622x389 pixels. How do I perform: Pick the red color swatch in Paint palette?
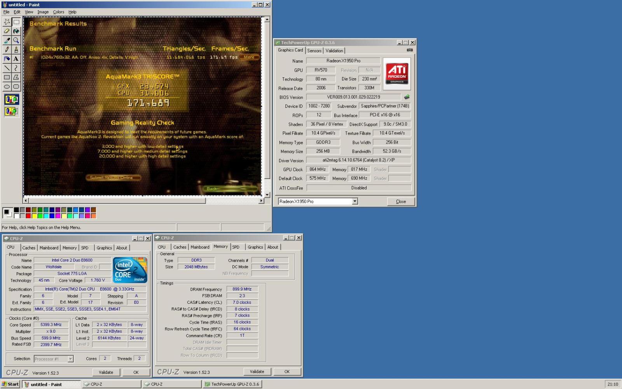[x=28, y=216]
